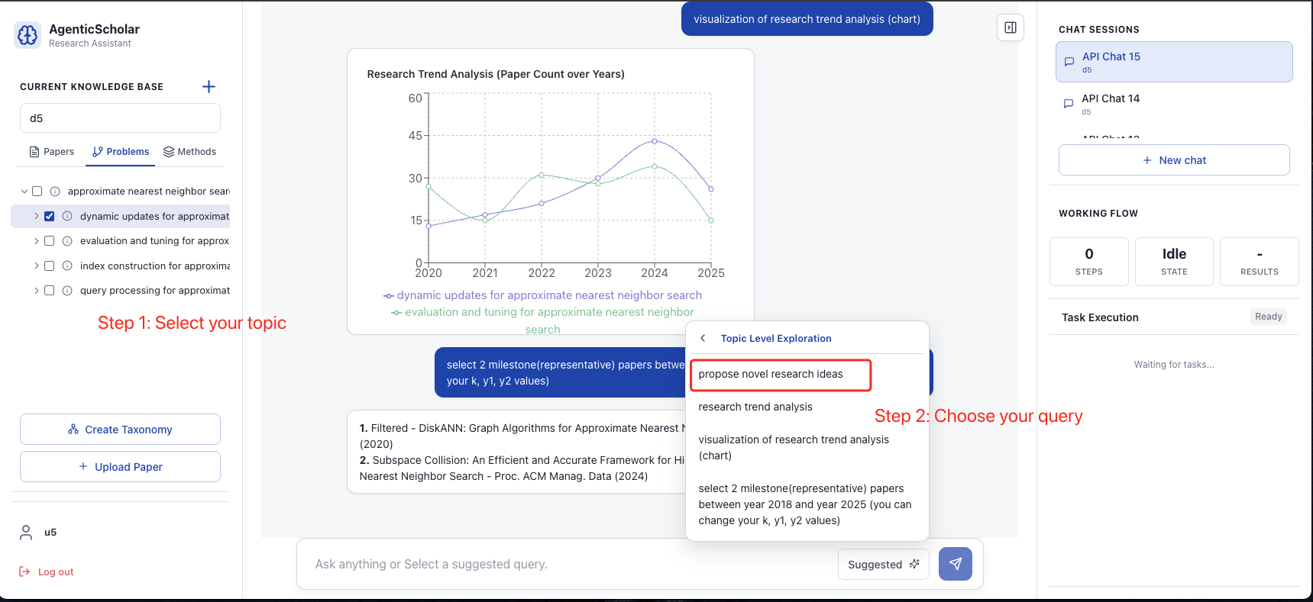Start a New chat
1313x602 pixels.
pyautogui.click(x=1174, y=160)
